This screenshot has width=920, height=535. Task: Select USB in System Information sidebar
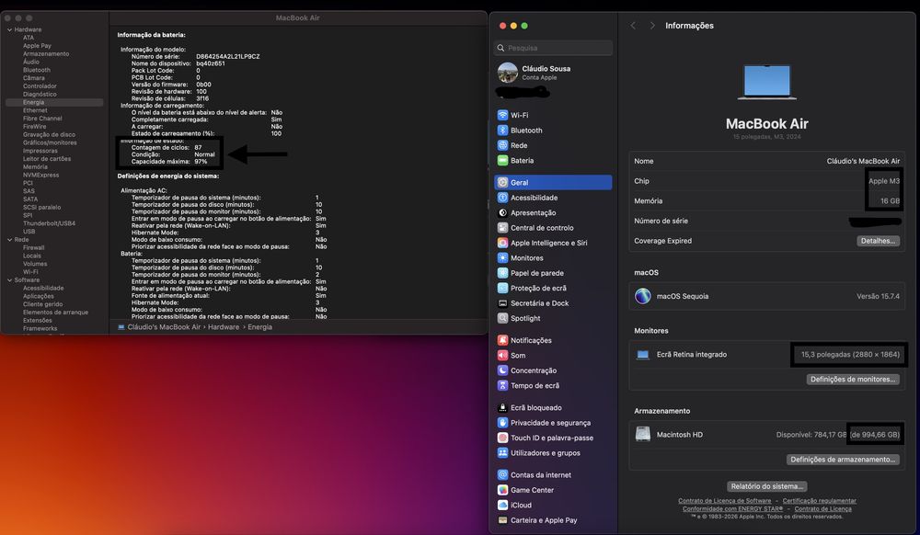29,232
